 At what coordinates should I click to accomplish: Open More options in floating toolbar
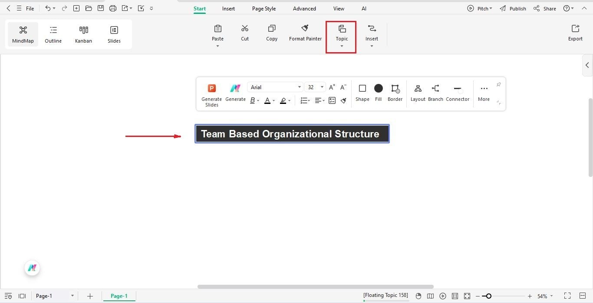point(484,93)
